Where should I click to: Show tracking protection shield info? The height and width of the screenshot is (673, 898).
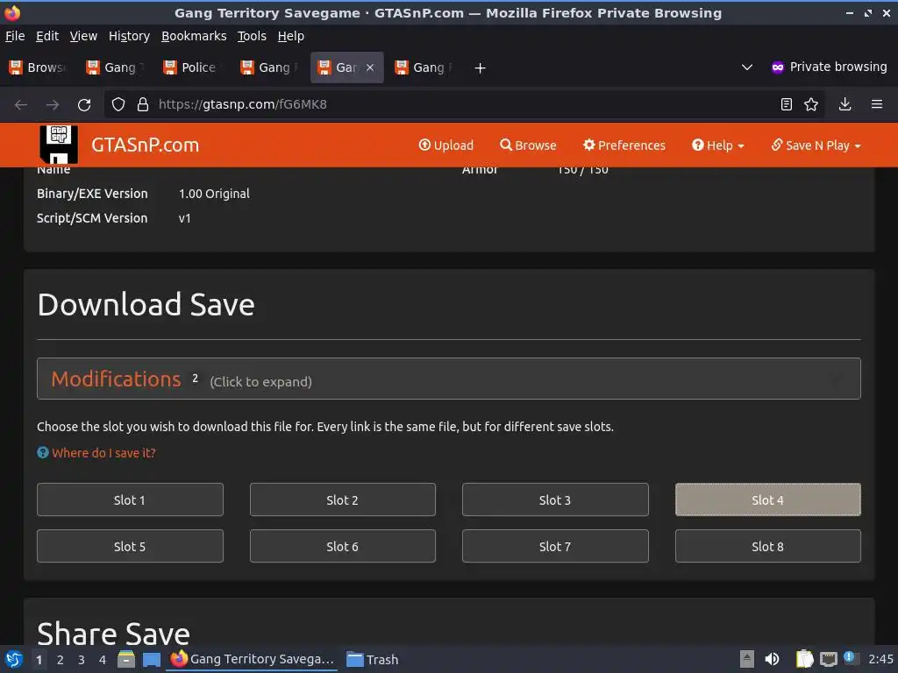pos(118,104)
